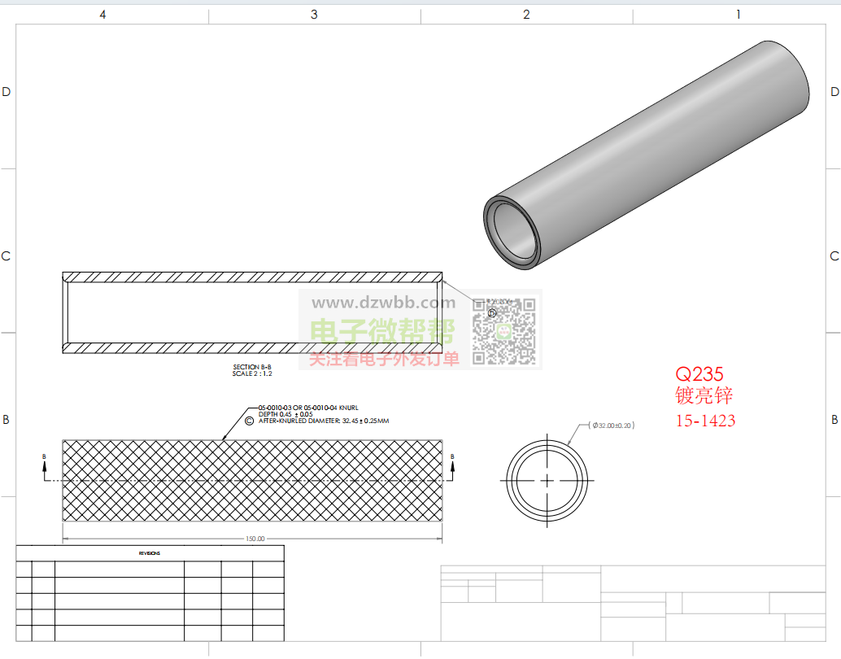Click the 150.00 length dimension
Screen dimensions: 841x659
point(255,539)
